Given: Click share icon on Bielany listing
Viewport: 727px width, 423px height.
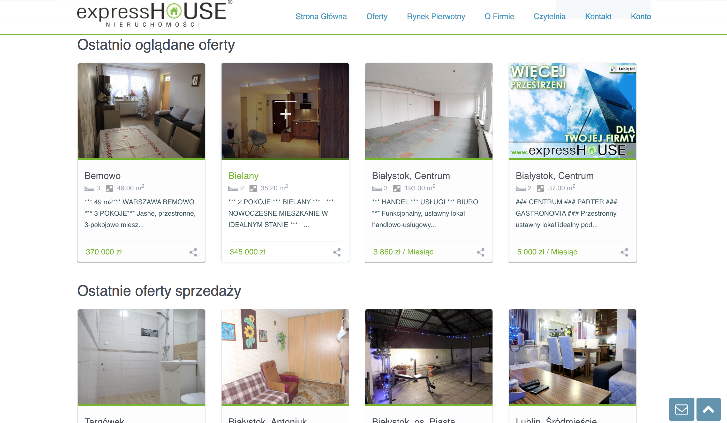Looking at the screenshot, I should coord(337,252).
